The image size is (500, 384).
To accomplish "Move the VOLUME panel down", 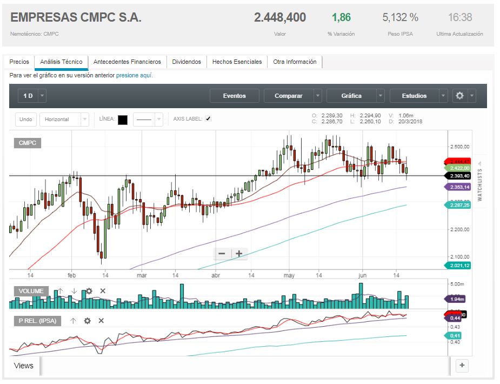I will pyautogui.click(x=74, y=291).
